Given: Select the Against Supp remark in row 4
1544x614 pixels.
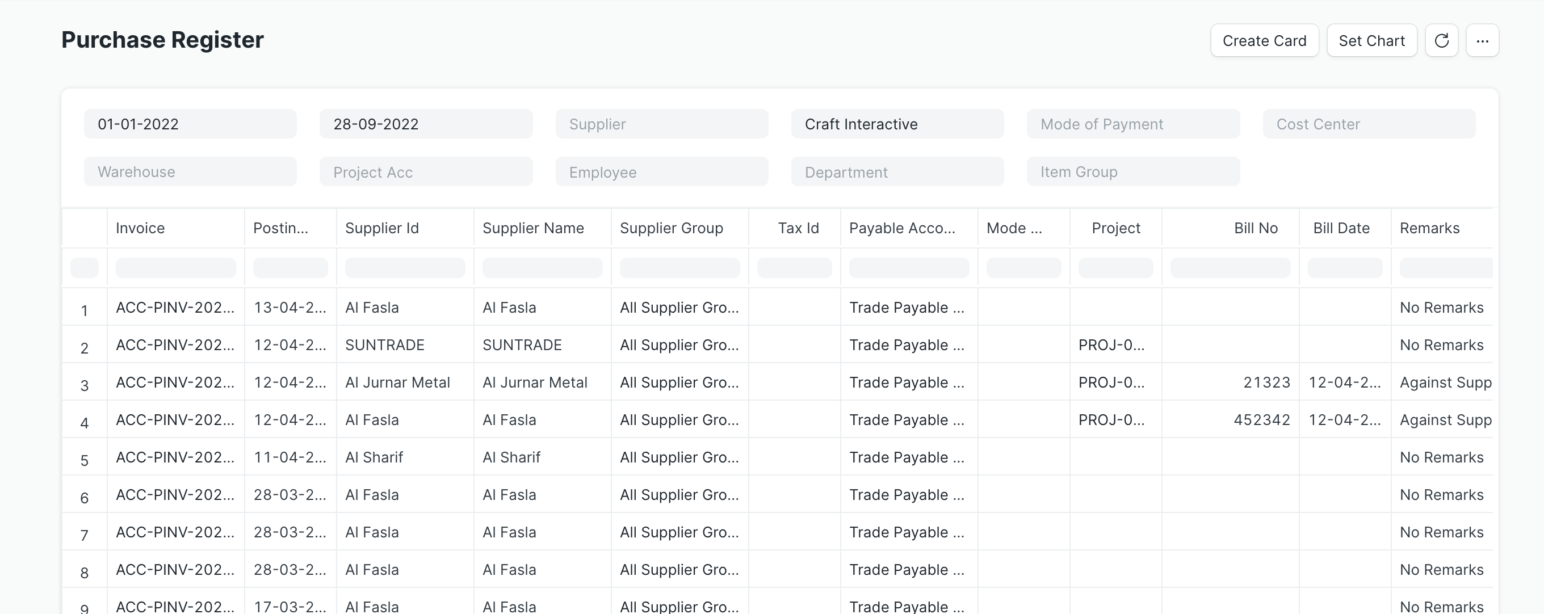Looking at the screenshot, I should [x=1445, y=419].
